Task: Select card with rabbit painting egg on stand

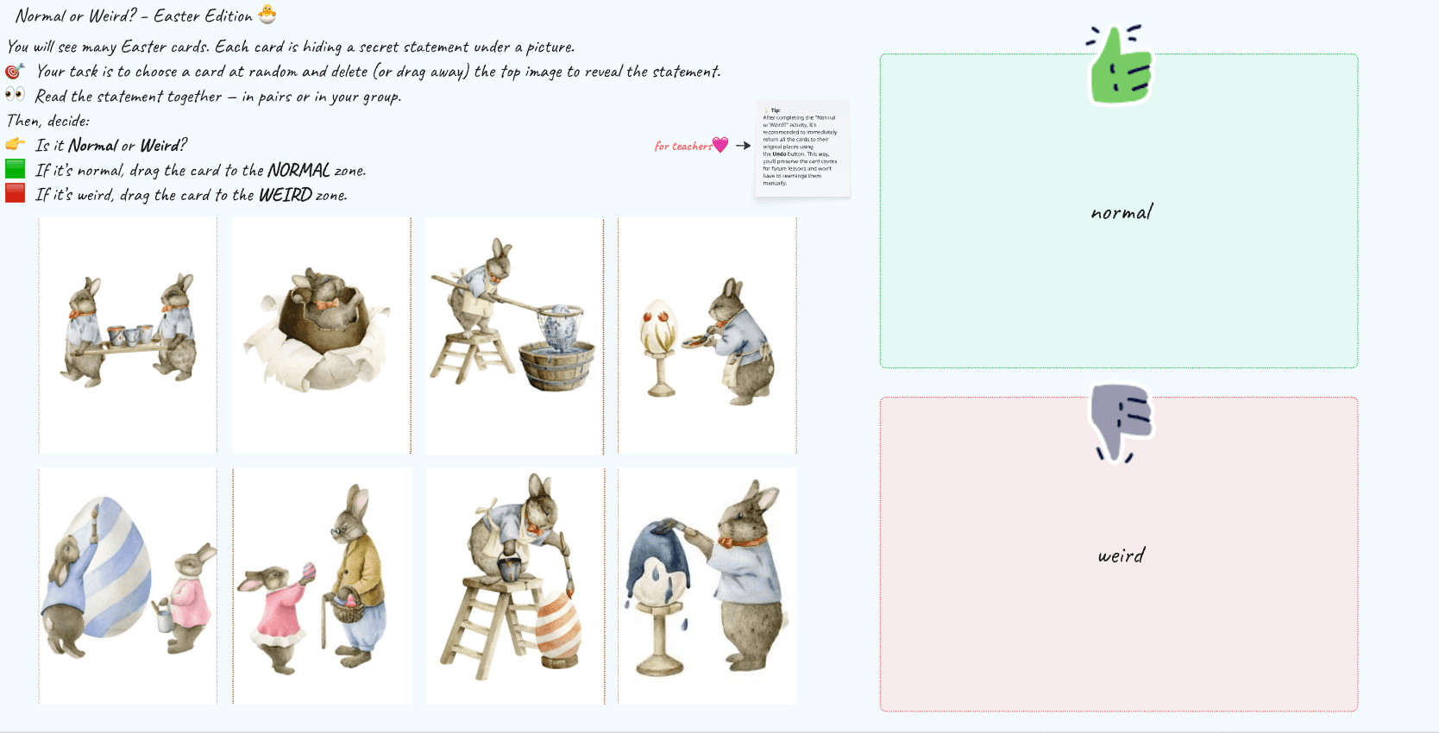Action: (707, 335)
